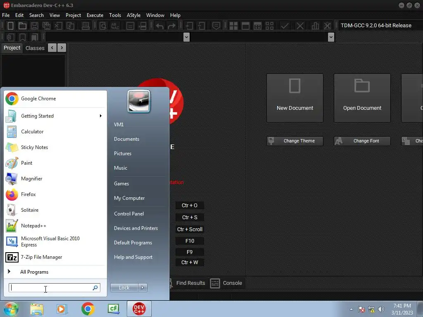
Task: Open Microsoft Visual Basic 2010 Express
Action: click(x=55, y=241)
